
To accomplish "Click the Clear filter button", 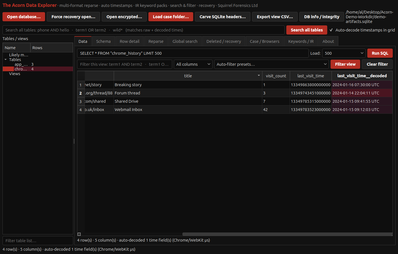I will [x=377, y=64].
